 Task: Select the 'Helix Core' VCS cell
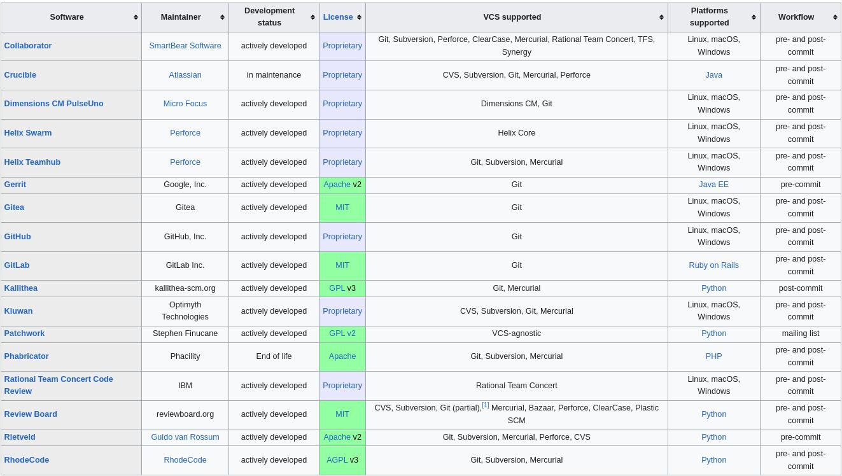(516, 133)
